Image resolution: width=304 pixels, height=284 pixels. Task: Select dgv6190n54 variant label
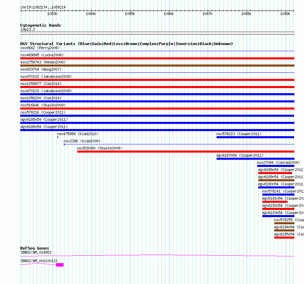(x=281, y=184)
